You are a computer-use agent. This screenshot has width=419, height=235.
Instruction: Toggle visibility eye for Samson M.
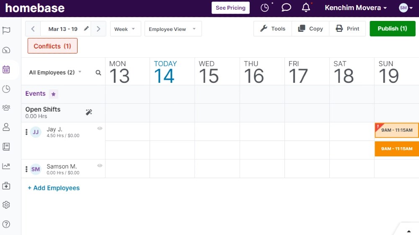[x=100, y=166]
